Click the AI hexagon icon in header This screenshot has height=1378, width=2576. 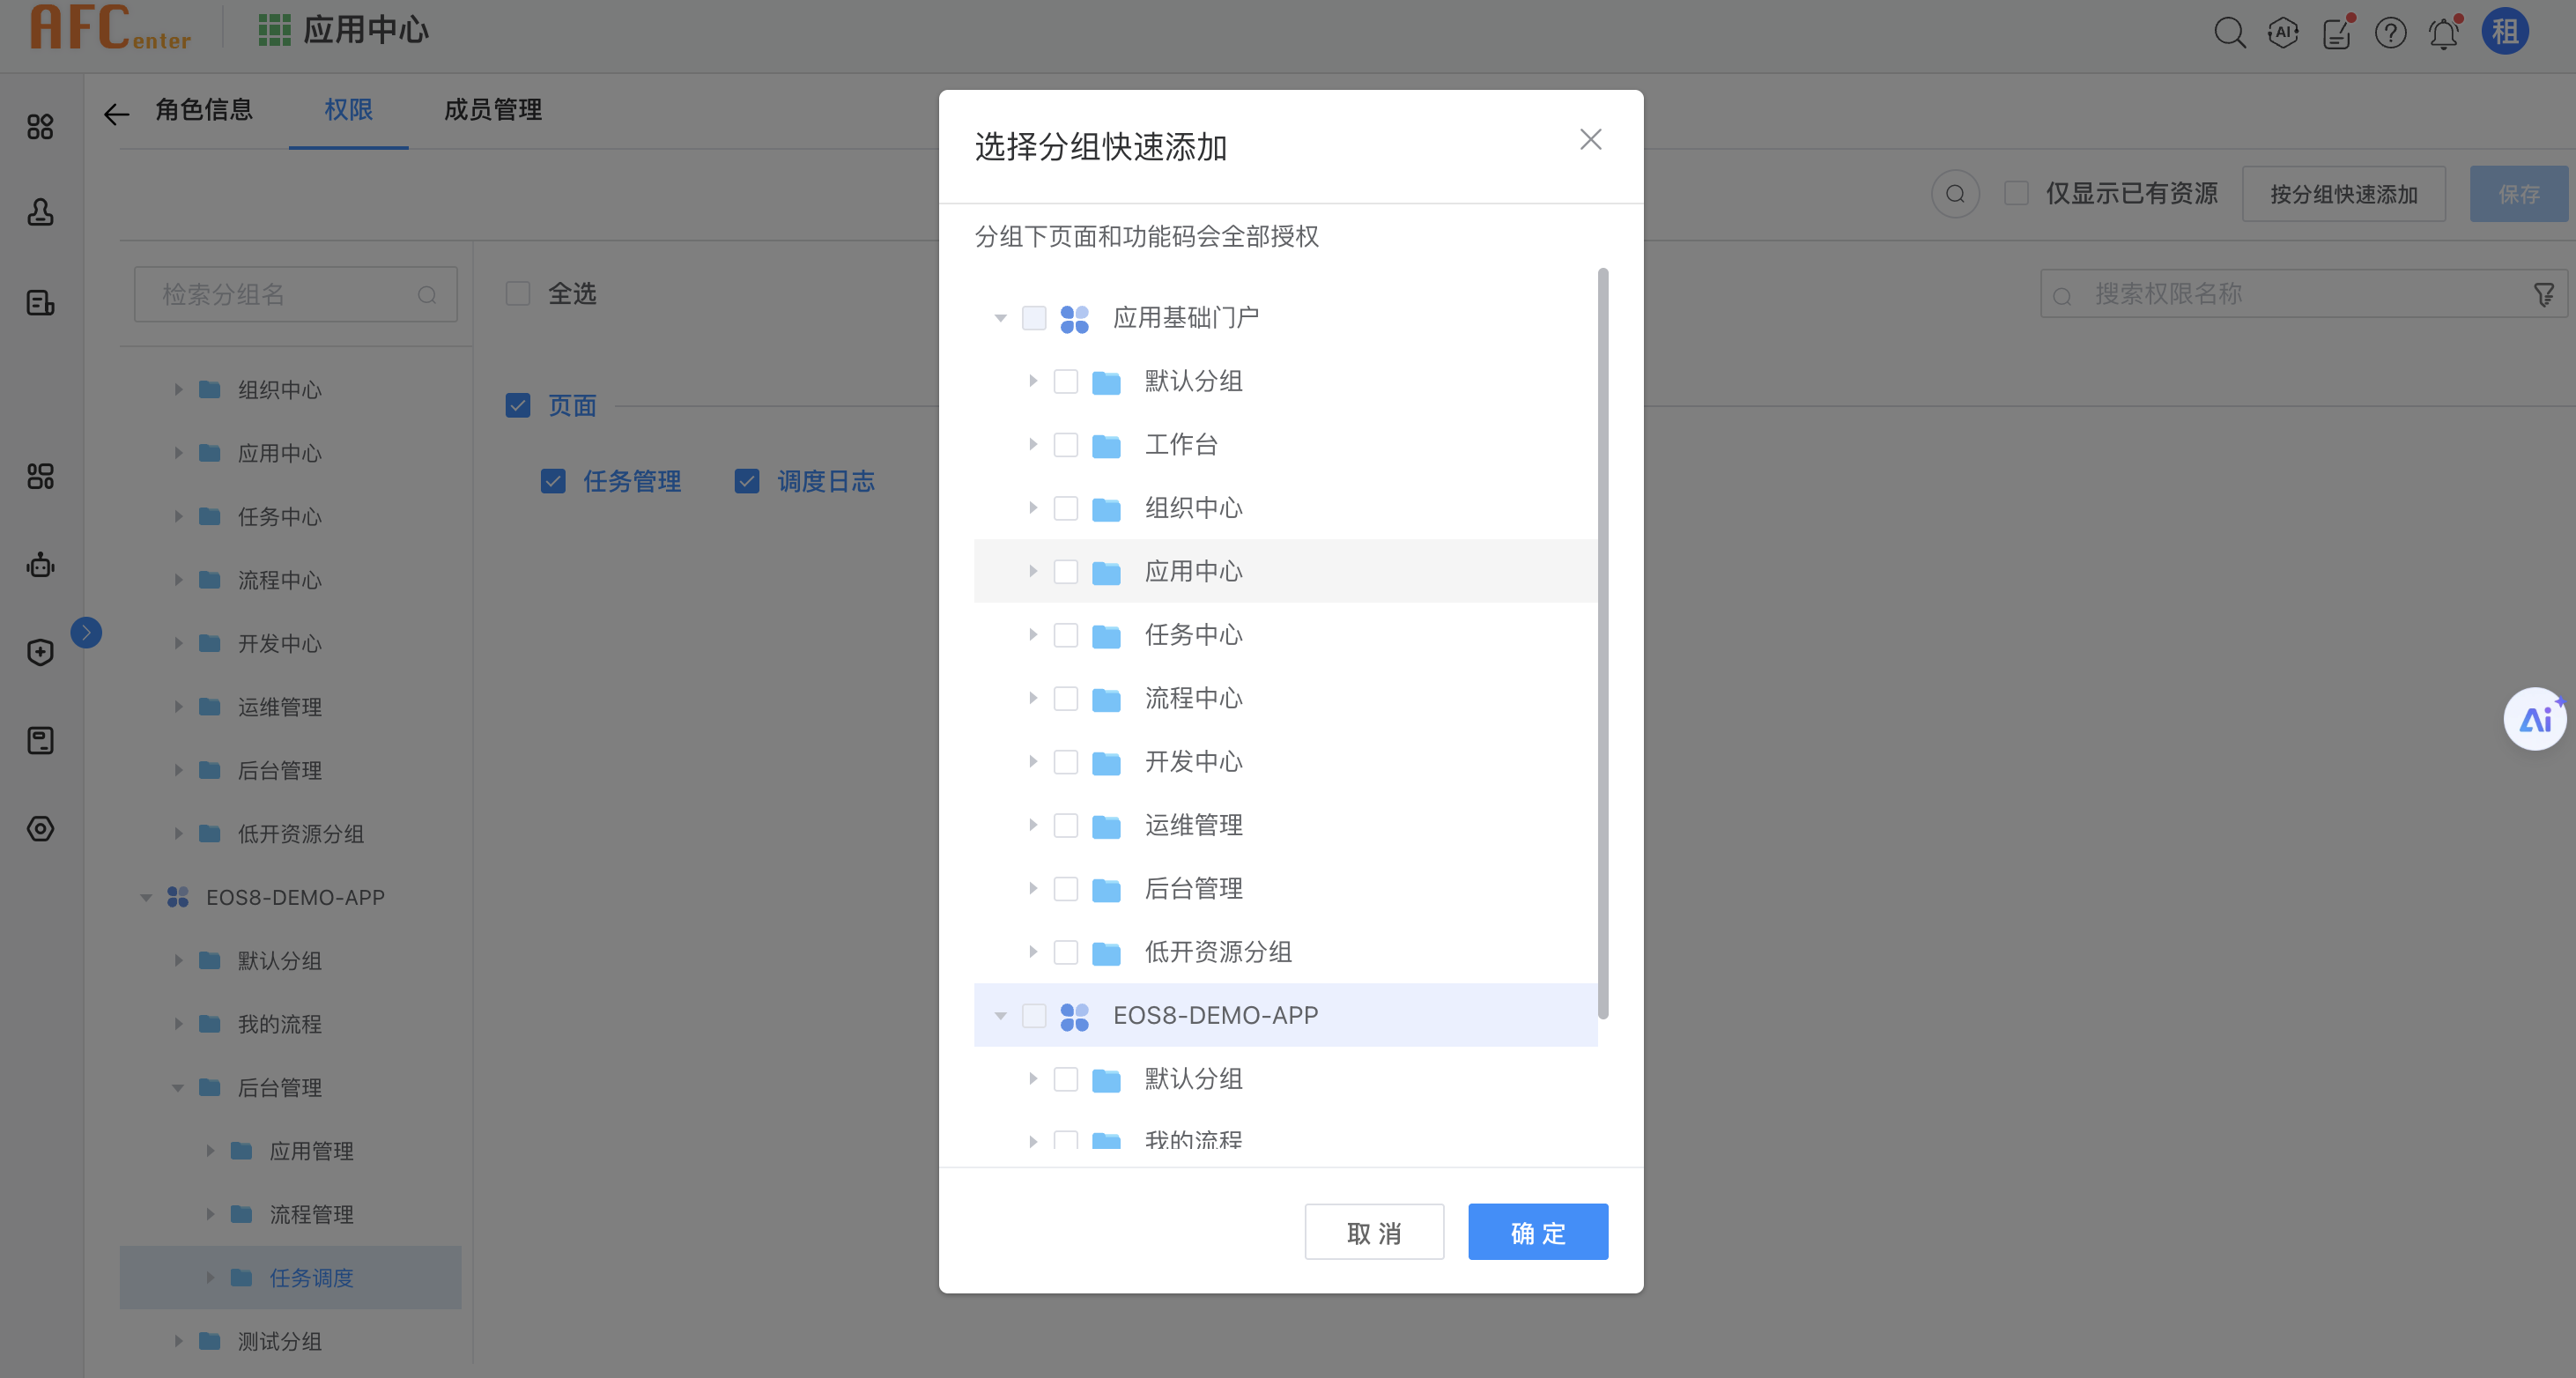click(x=2283, y=33)
